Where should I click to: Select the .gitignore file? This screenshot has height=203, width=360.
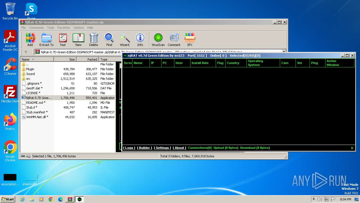tap(67, 83)
